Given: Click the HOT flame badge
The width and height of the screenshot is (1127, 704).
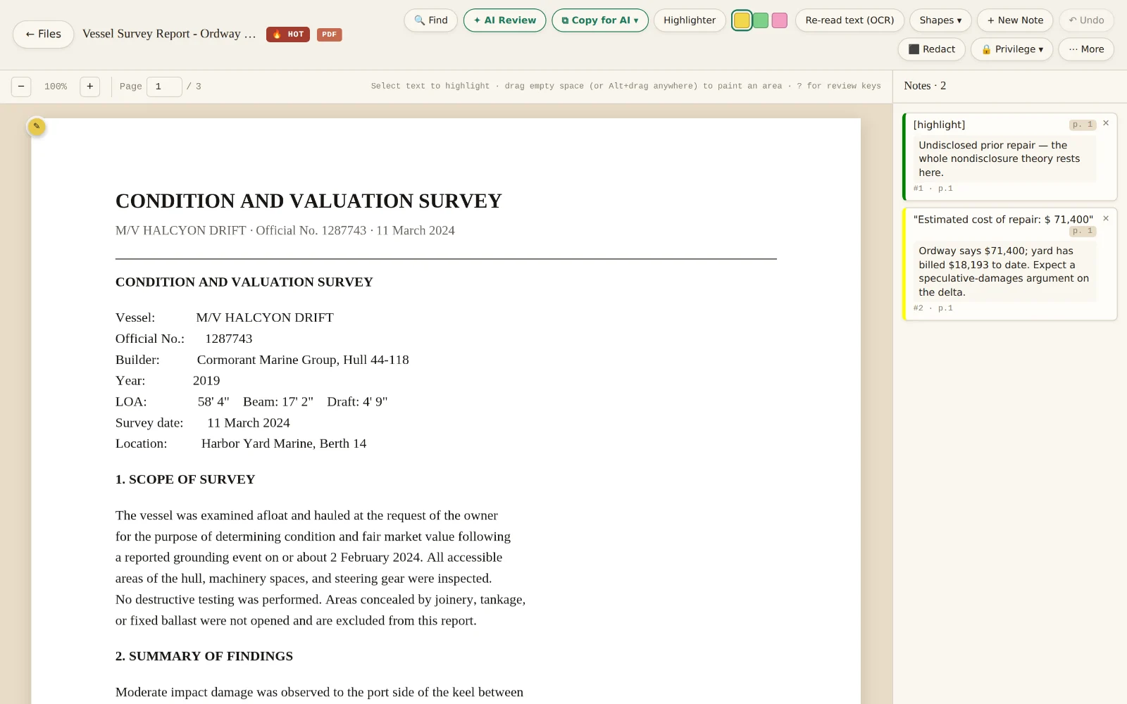Looking at the screenshot, I should 288,34.
